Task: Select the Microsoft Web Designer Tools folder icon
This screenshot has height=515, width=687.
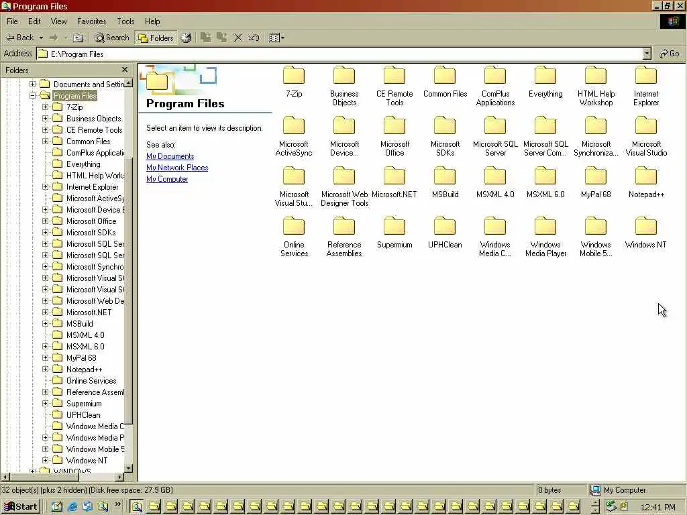Action: pyautogui.click(x=344, y=176)
